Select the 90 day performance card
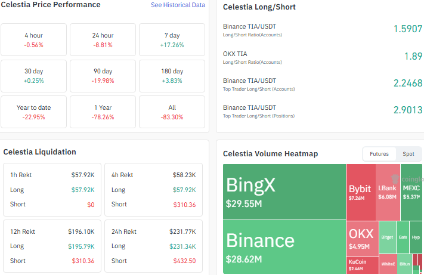This screenshot has height=275, width=424. pyautogui.click(x=103, y=76)
